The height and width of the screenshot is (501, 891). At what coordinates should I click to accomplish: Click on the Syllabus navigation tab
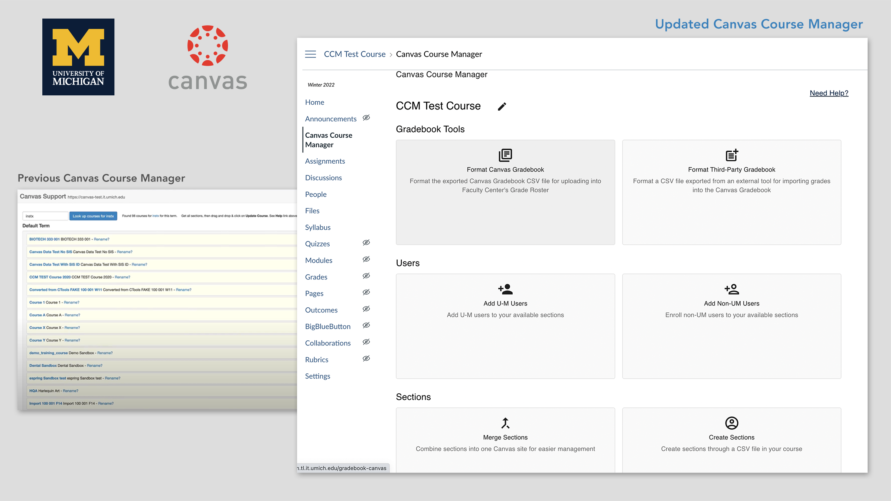317,227
